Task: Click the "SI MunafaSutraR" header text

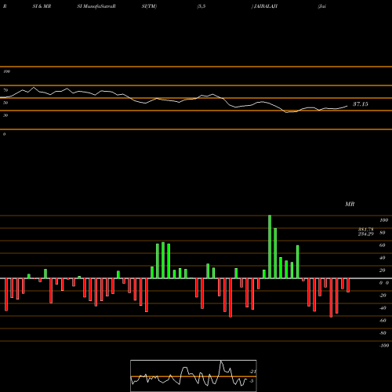Action: pyautogui.click(x=96, y=6)
